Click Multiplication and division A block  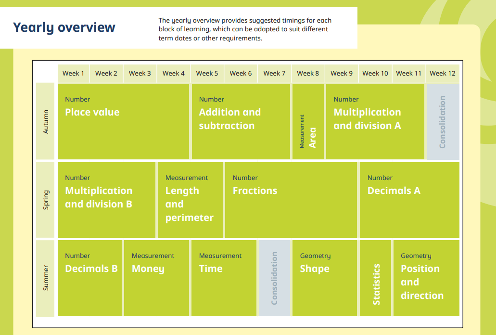[x=375, y=121]
